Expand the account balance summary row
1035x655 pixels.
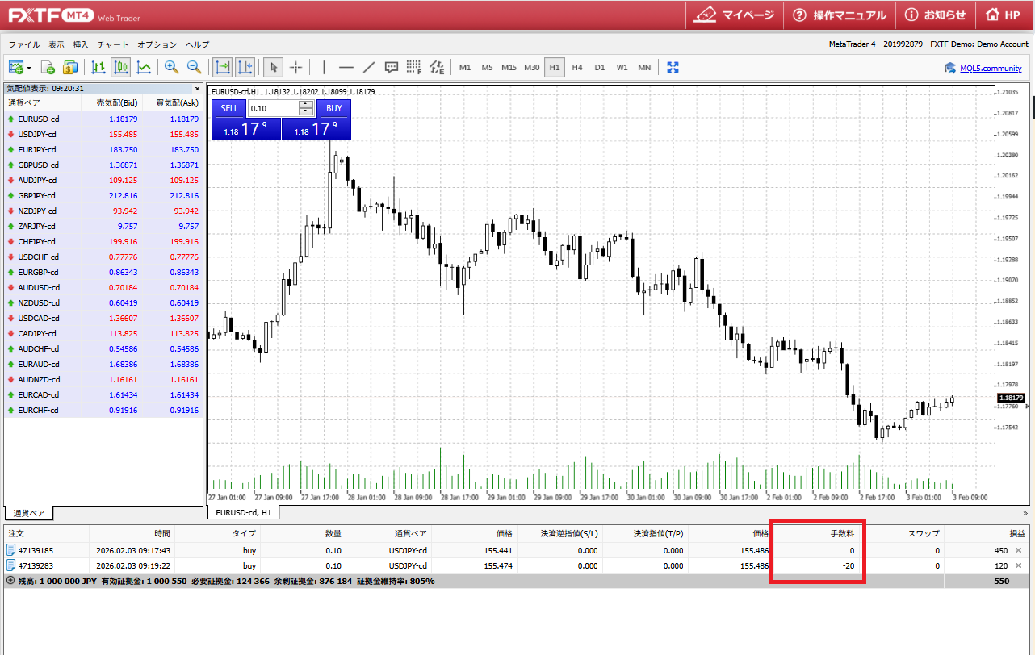(x=10, y=581)
